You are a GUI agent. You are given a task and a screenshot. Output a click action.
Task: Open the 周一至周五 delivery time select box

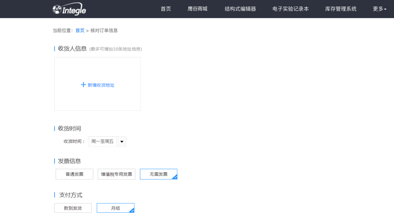[103, 142]
